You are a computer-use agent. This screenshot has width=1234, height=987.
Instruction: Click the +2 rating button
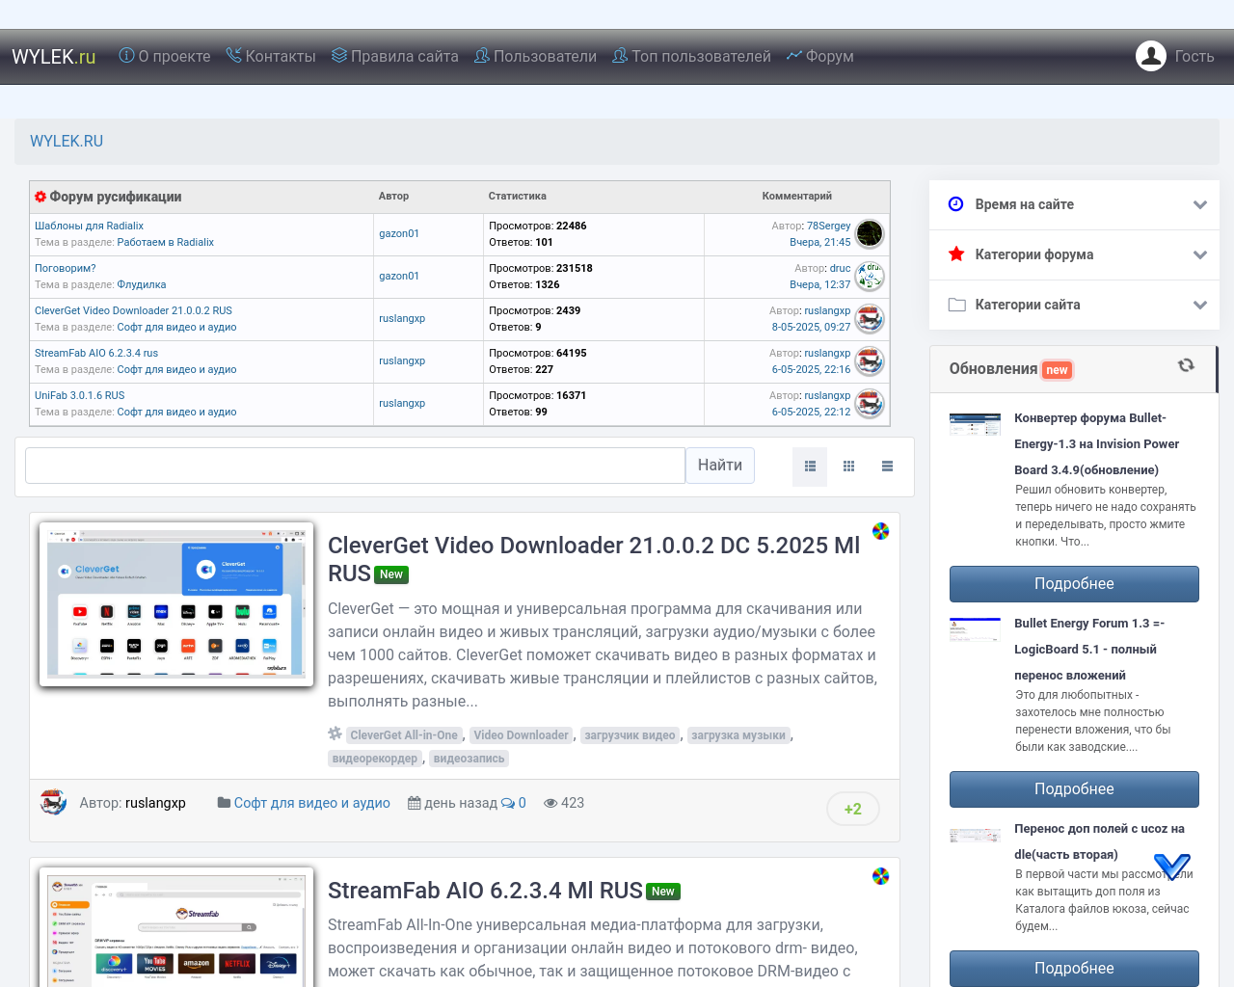tap(853, 809)
